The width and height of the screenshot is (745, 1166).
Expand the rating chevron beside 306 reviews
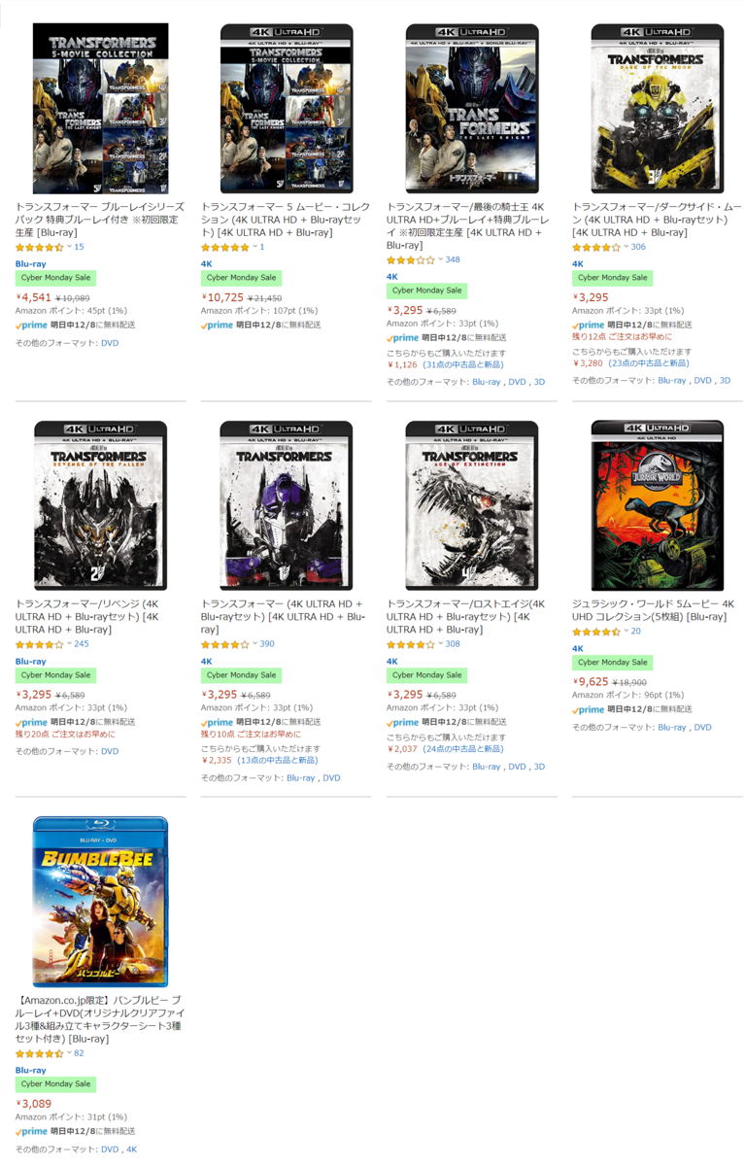coord(626,247)
